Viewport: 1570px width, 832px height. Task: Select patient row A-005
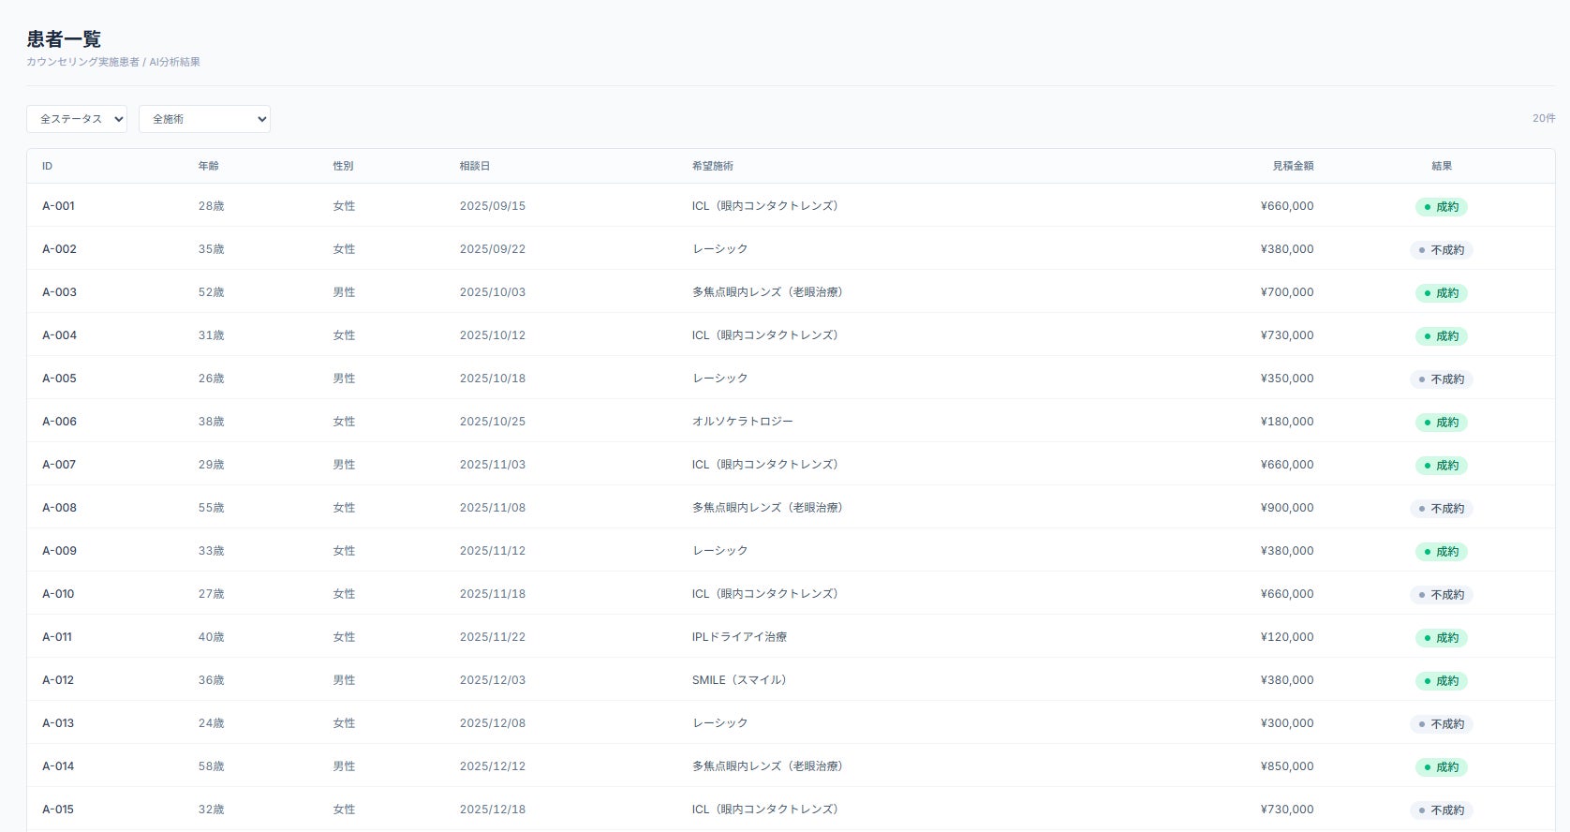(x=791, y=378)
